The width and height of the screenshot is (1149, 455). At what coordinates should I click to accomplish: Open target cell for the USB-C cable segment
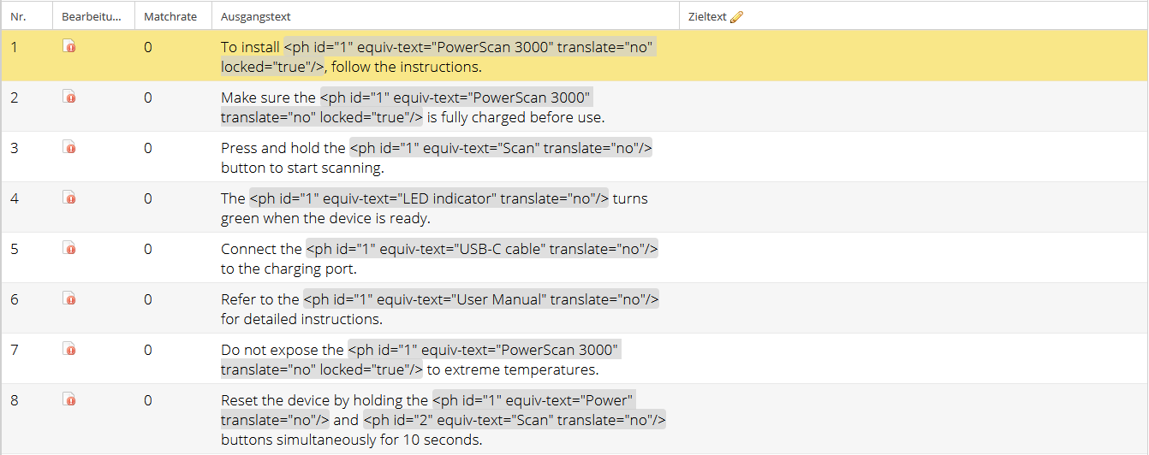click(x=913, y=257)
